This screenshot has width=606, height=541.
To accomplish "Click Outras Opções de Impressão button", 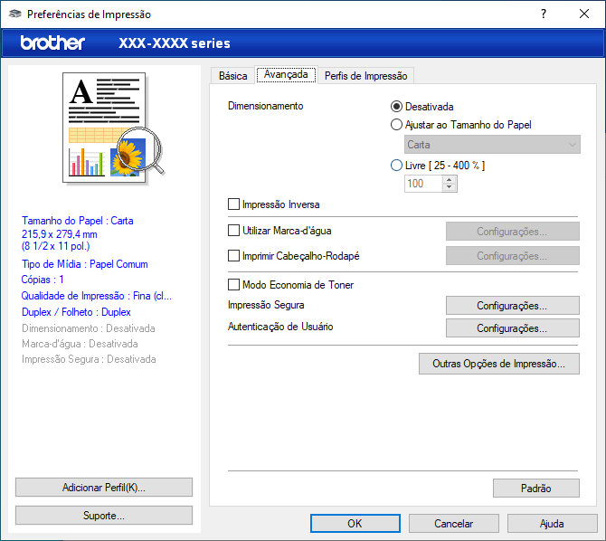I will 498,364.
